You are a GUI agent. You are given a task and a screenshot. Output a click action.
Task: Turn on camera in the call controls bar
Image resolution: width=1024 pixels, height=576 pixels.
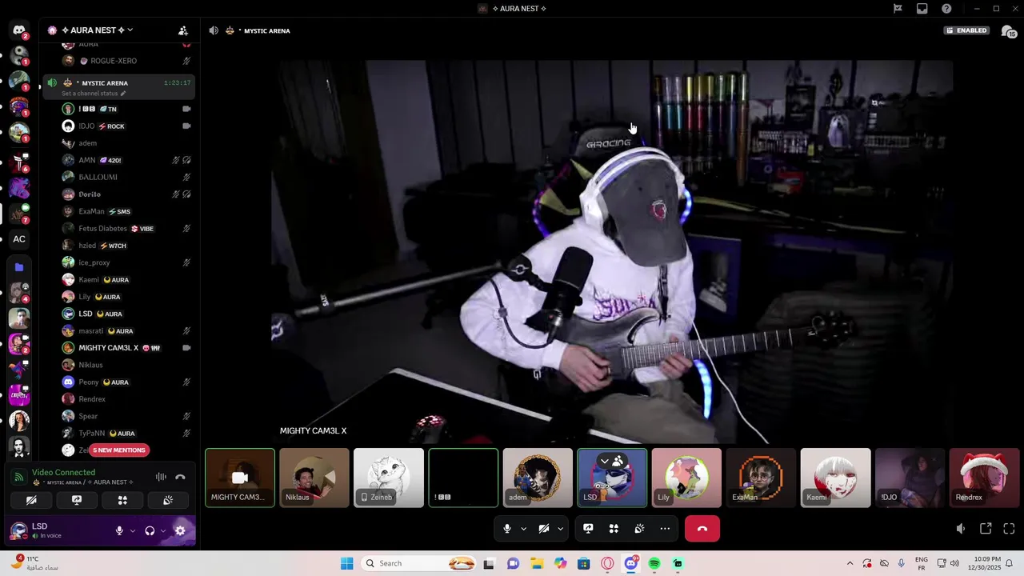pyautogui.click(x=544, y=529)
